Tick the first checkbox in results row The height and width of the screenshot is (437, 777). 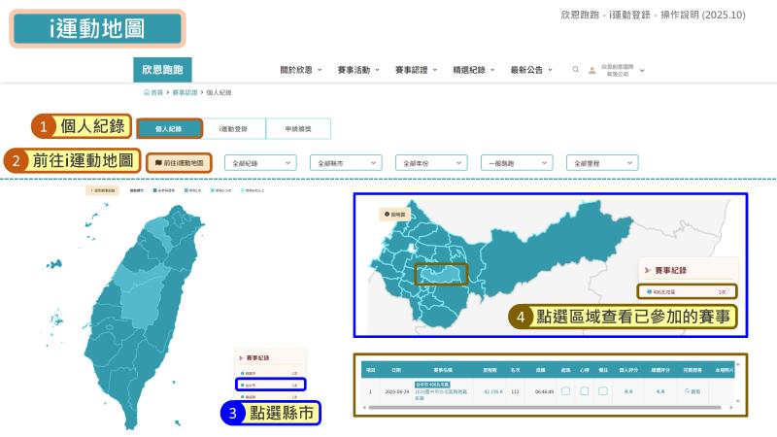[565, 391]
